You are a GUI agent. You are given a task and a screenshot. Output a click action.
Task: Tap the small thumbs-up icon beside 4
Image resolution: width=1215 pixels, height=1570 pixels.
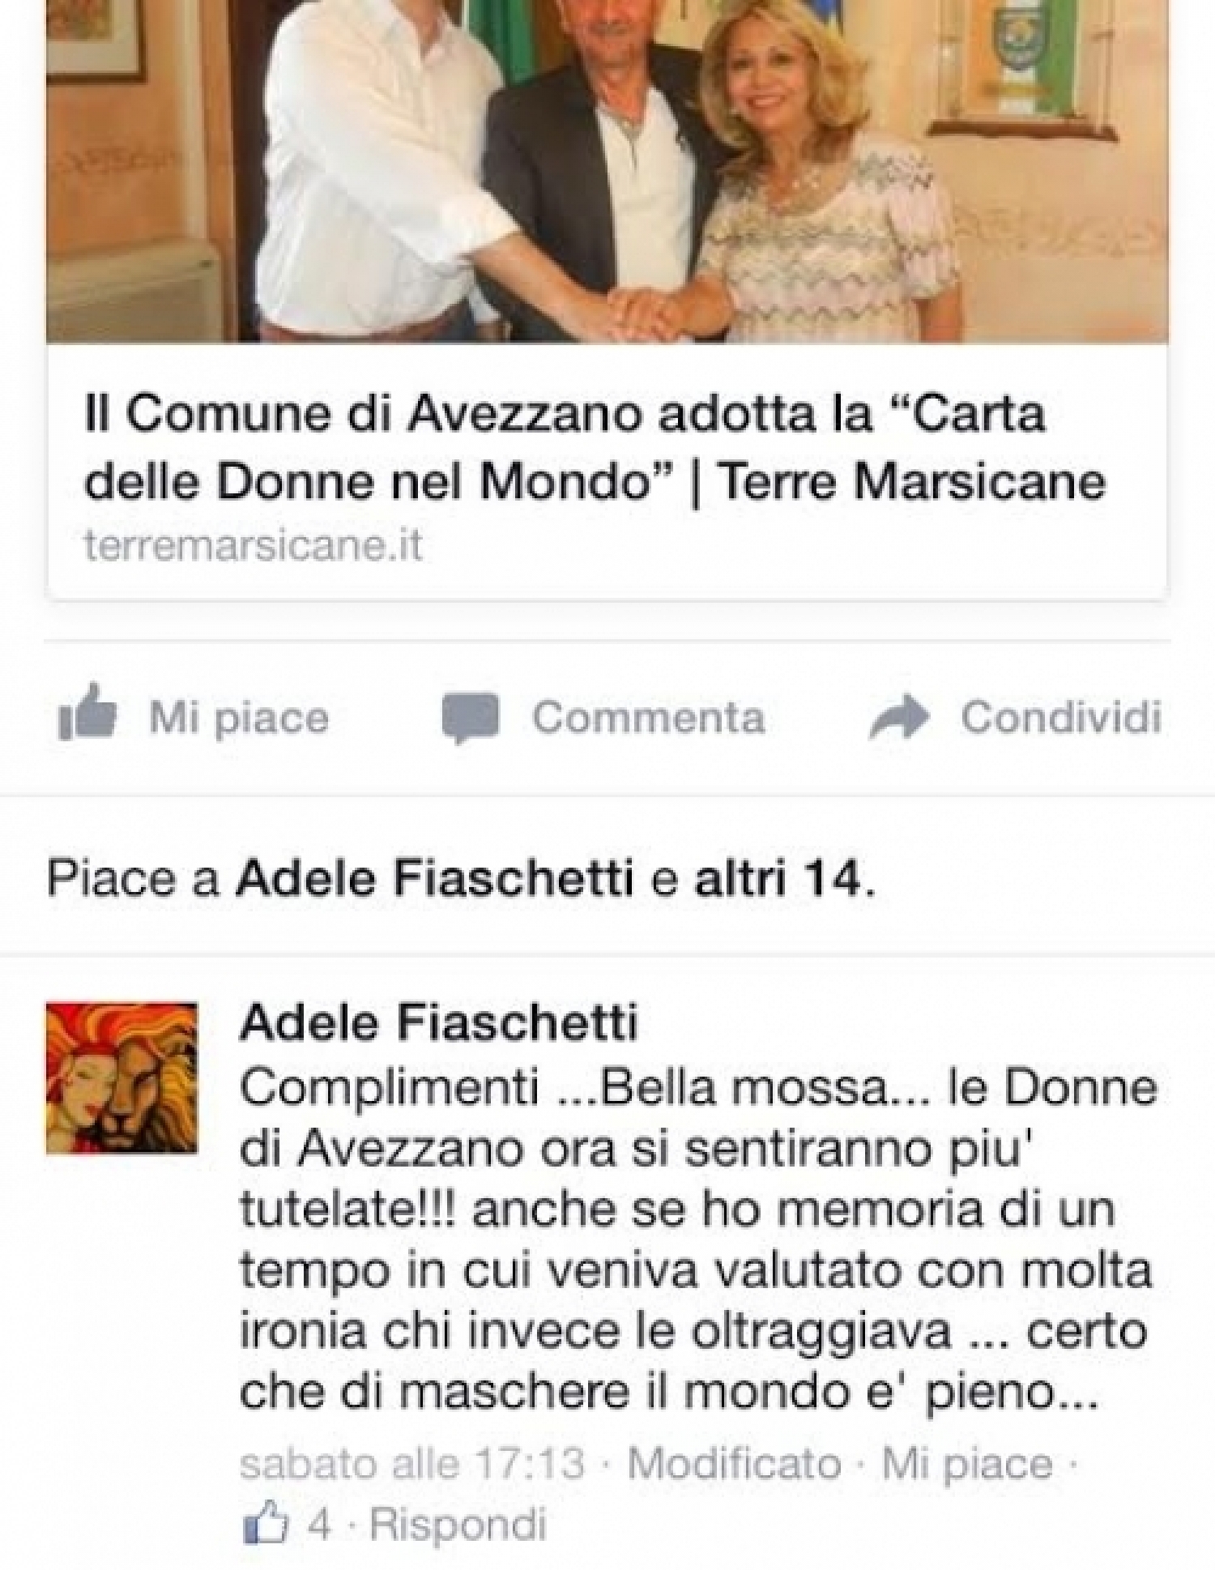[266, 1504]
